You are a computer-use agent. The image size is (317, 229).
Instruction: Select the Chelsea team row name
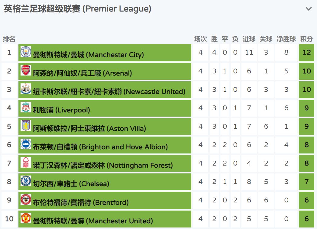71,184
